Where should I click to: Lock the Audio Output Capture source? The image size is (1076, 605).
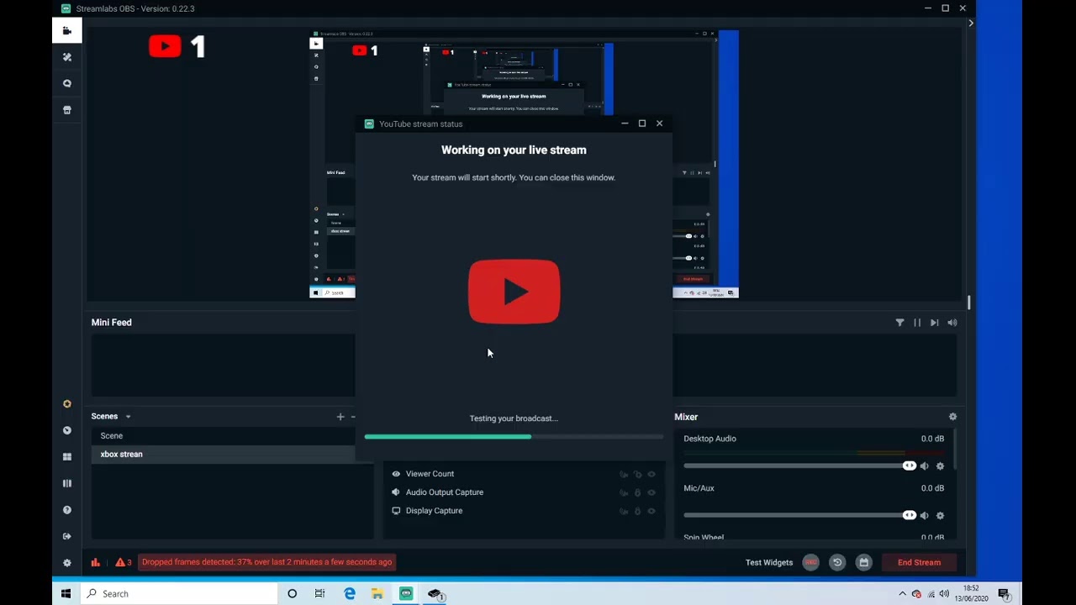[x=637, y=493]
